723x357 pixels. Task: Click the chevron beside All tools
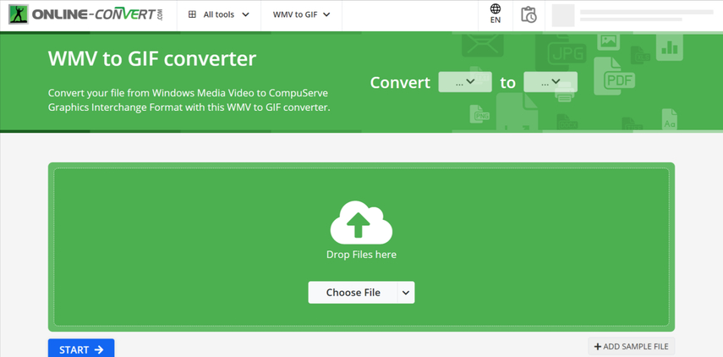pyautogui.click(x=245, y=14)
